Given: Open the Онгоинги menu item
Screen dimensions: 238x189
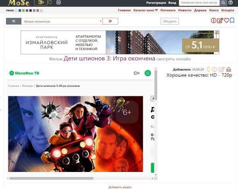Looking at the screenshot, I should coord(168,10).
